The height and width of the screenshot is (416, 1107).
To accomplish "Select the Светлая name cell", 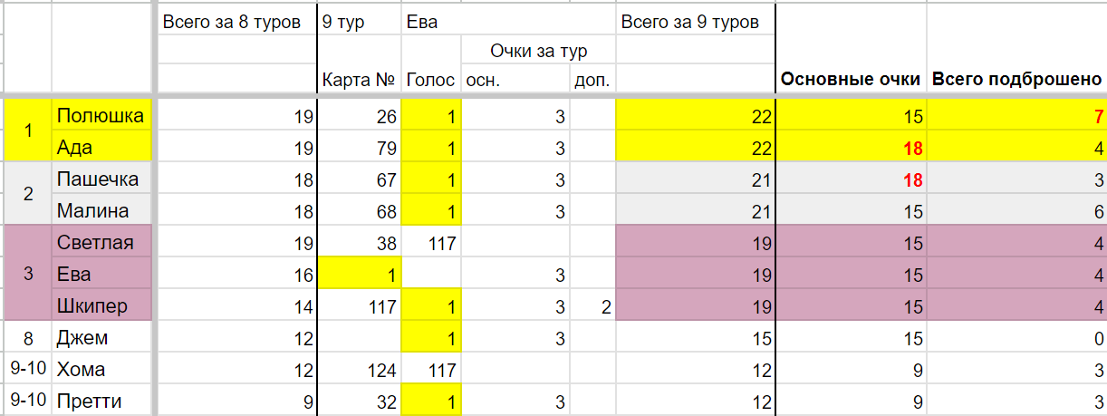I will click(x=102, y=243).
